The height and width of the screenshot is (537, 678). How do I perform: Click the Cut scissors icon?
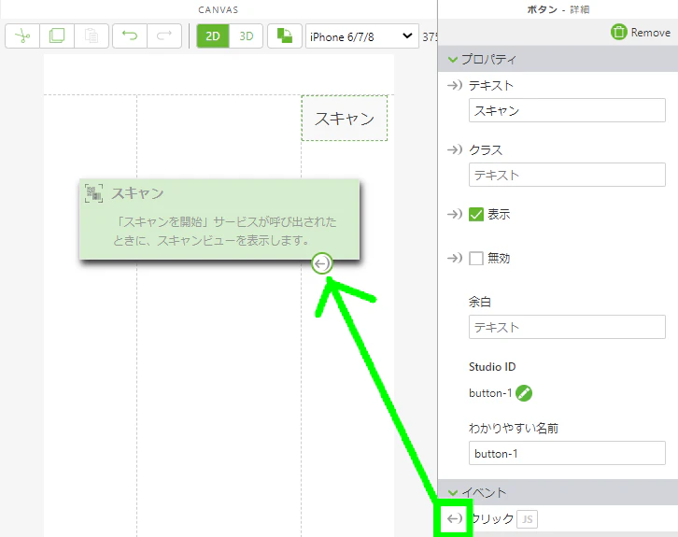pos(22,35)
